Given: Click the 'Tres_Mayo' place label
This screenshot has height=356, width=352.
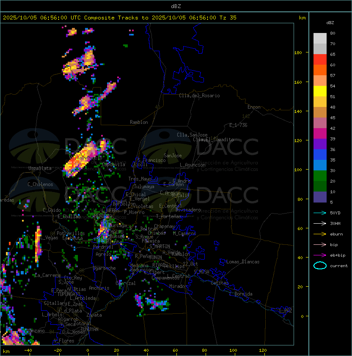Looking at the screenshot, I should 140,179.
